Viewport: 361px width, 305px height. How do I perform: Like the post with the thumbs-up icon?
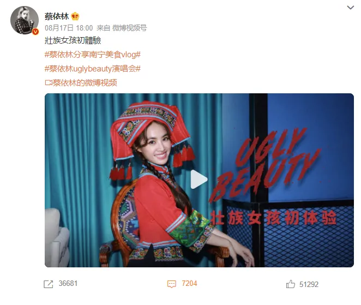pos(290,284)
